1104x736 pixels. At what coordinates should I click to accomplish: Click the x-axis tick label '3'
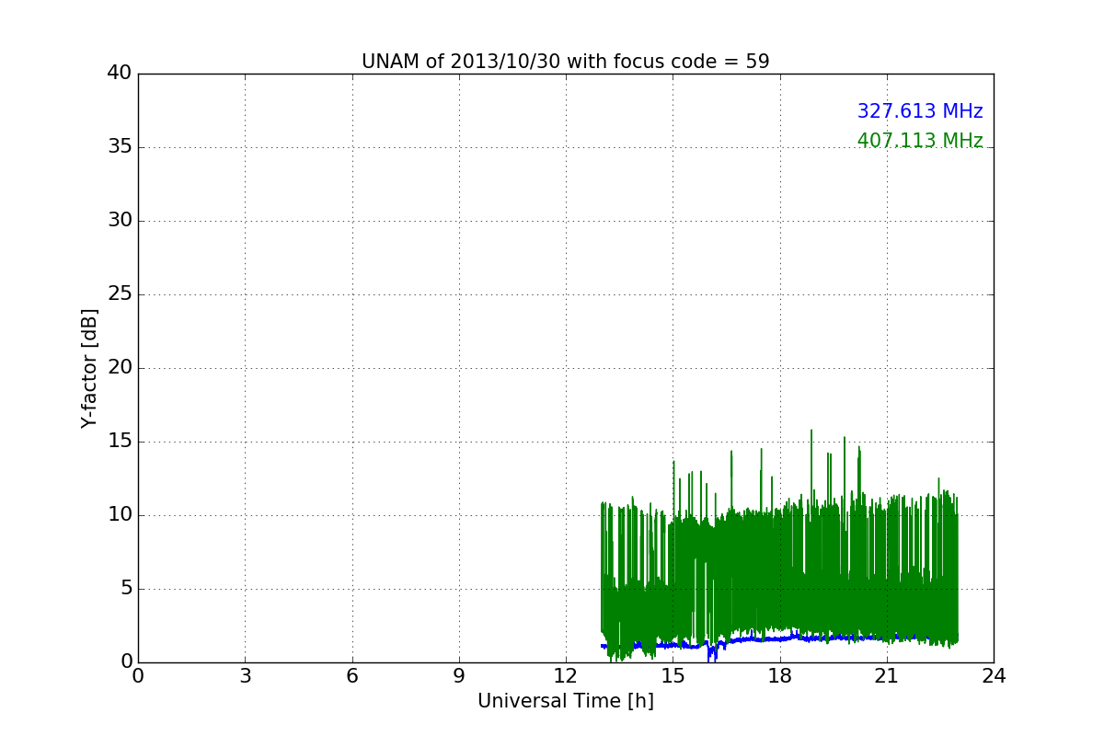pos(245,676)
